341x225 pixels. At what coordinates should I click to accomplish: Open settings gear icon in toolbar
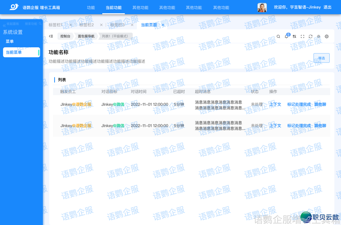[x=327, y=37]
